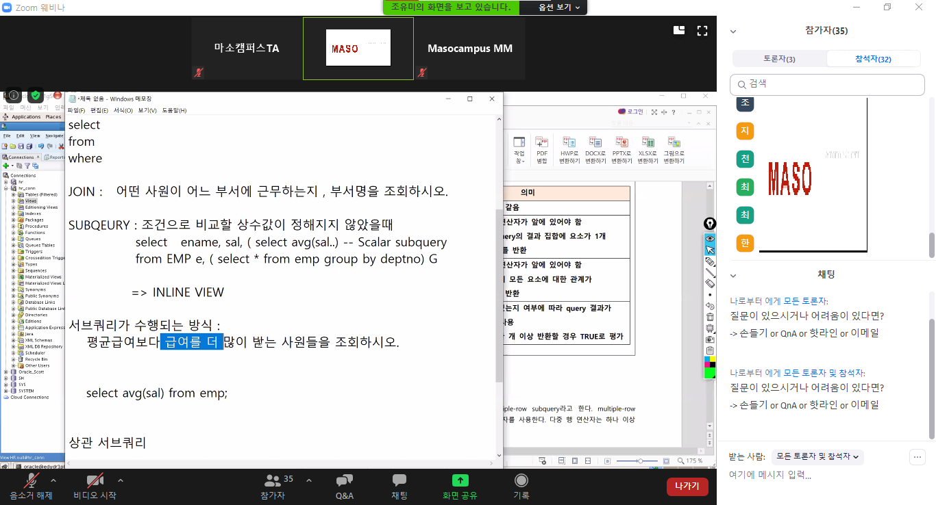Click the participant search field
936x505 pixels.
(827, 84)
